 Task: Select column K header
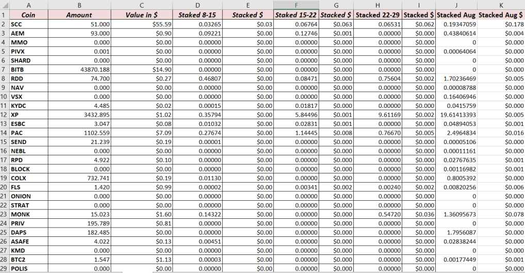501,5
